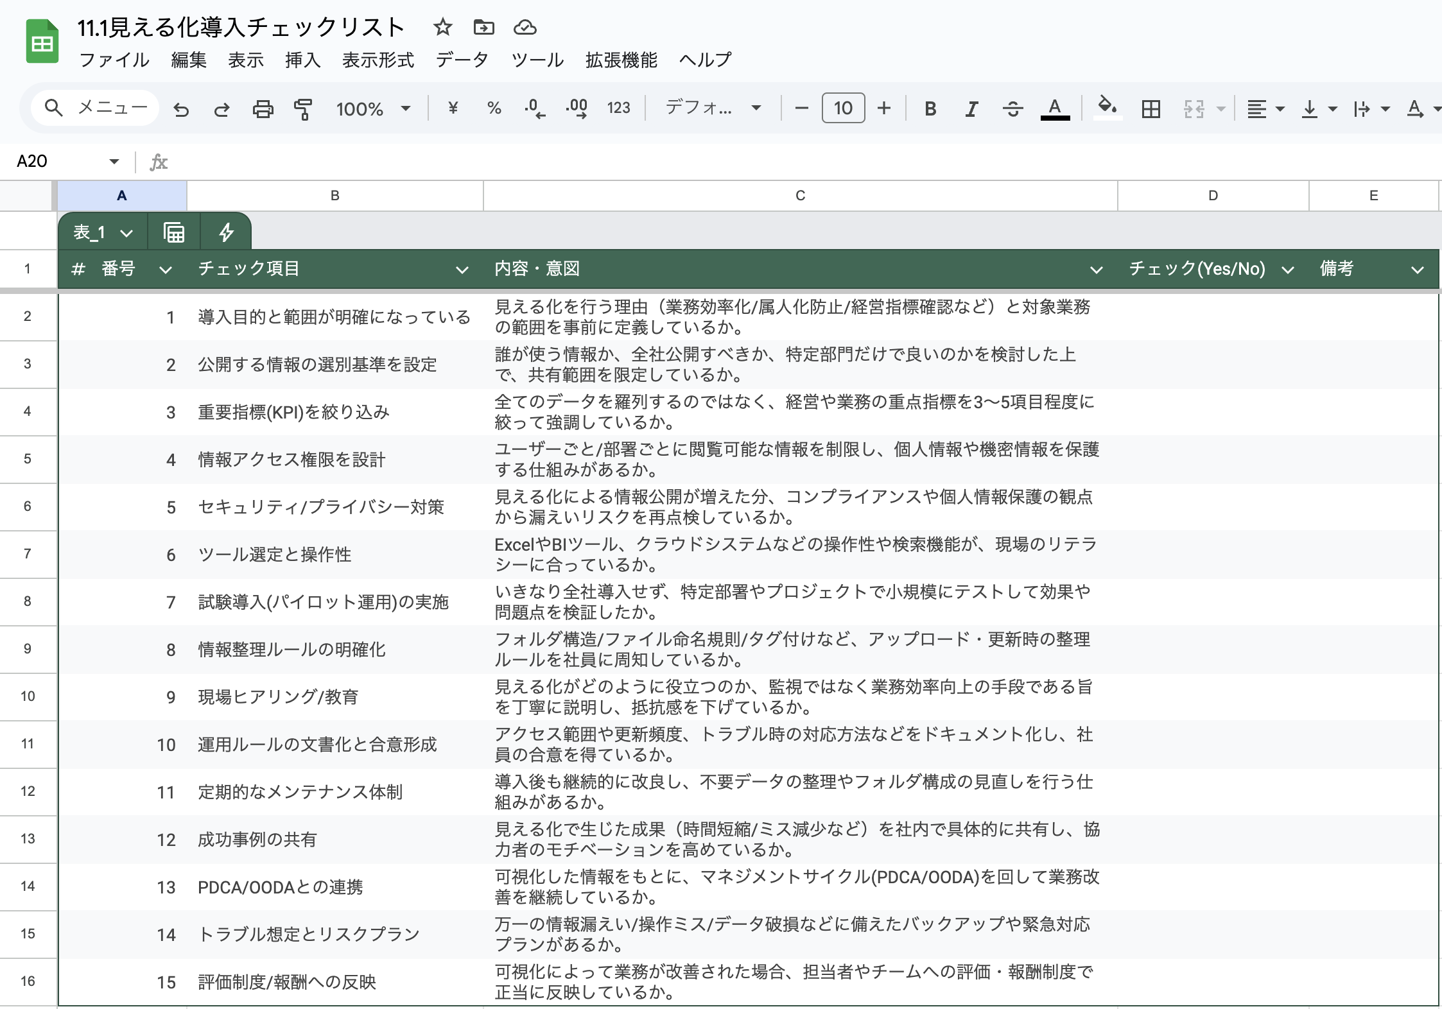Click the fill color icon

(x=1107, y=108)
